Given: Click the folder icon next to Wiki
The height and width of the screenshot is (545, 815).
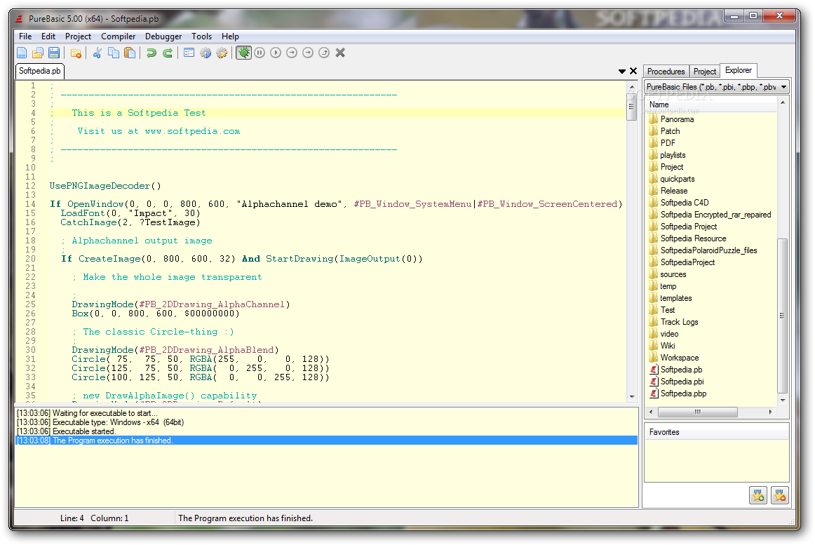Looking at the screenshot, I should coord(654,346).
